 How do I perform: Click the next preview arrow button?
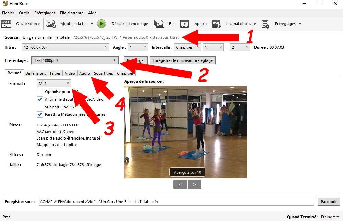[x=194, y=185]
